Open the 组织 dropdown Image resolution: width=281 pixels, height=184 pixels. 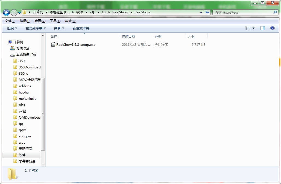12,28
